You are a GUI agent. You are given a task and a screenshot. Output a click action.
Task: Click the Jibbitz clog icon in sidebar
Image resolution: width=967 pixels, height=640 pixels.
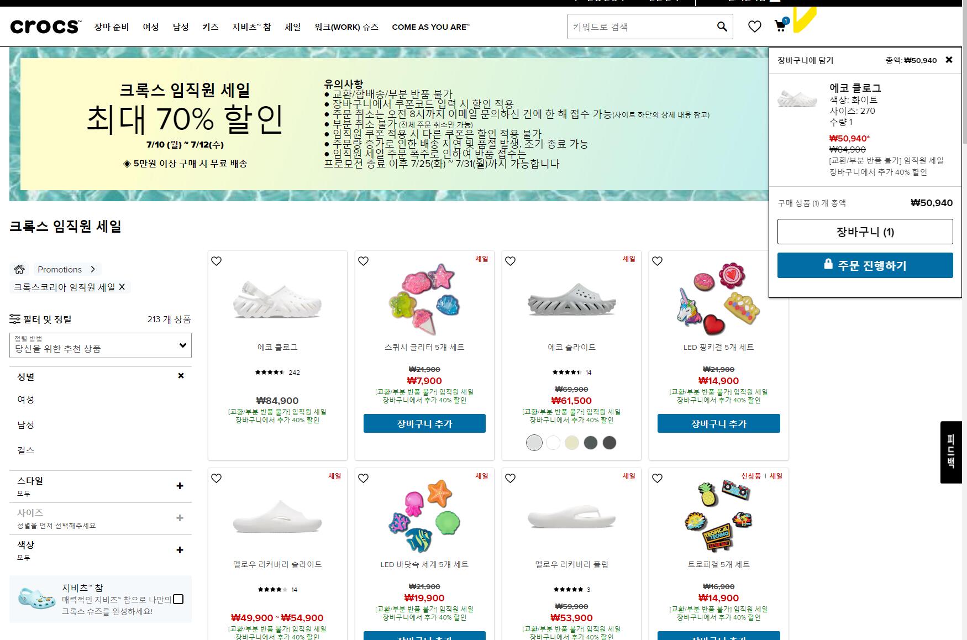37,599
